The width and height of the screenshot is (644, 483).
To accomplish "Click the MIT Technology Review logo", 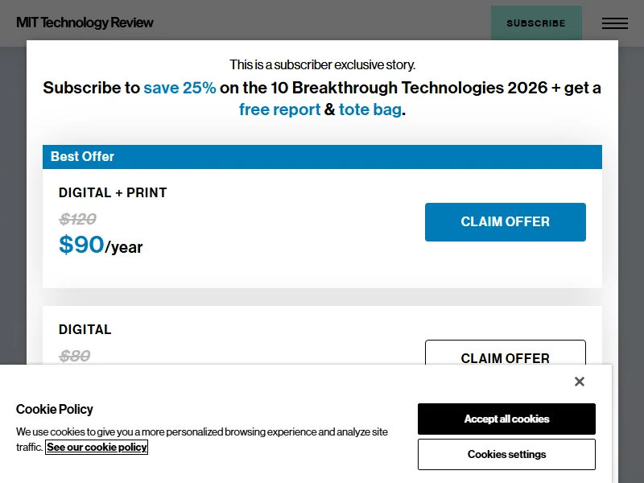I will [x=85, y=23].
